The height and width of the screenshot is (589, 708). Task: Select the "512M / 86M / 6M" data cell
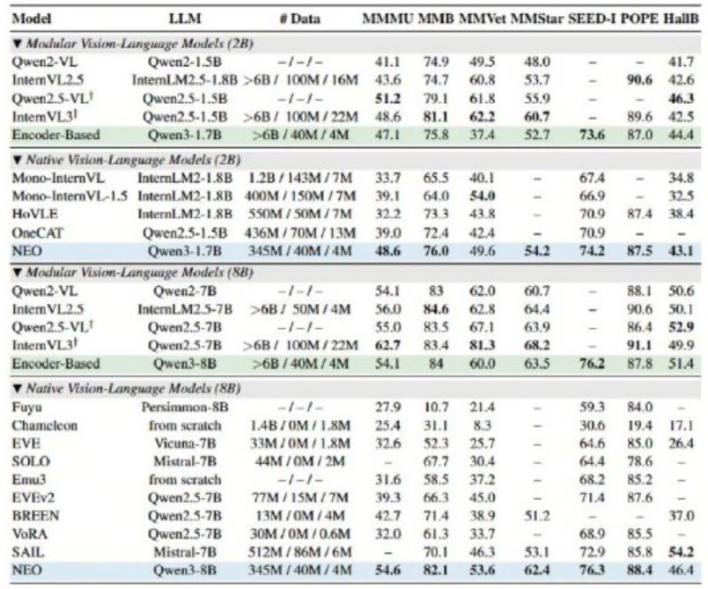pyautogui.click(x=299, y=552)
